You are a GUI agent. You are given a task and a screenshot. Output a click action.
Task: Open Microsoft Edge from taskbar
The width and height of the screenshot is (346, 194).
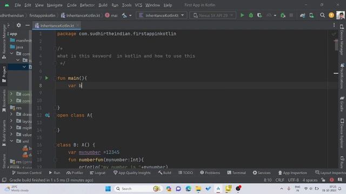click(188, 189)
